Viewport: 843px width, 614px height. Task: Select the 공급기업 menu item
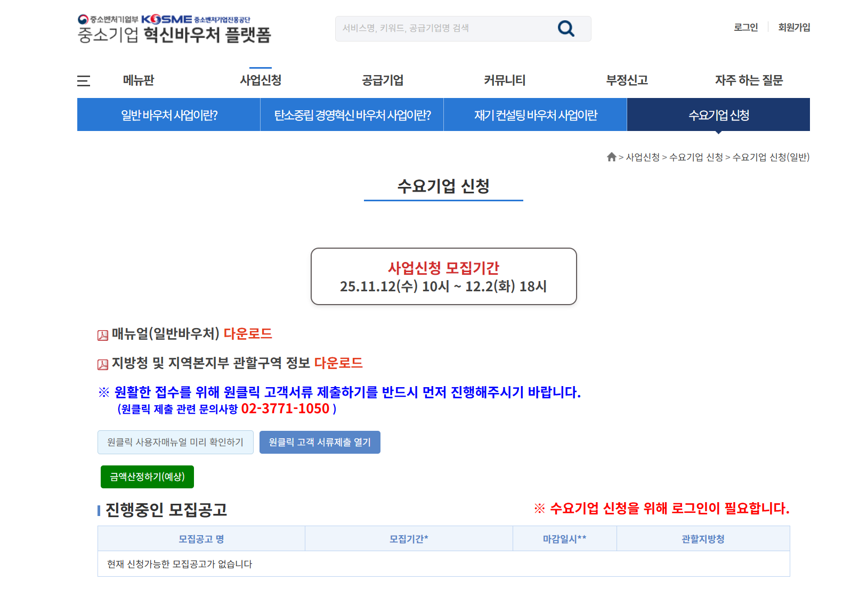click(x=383, y=80)
